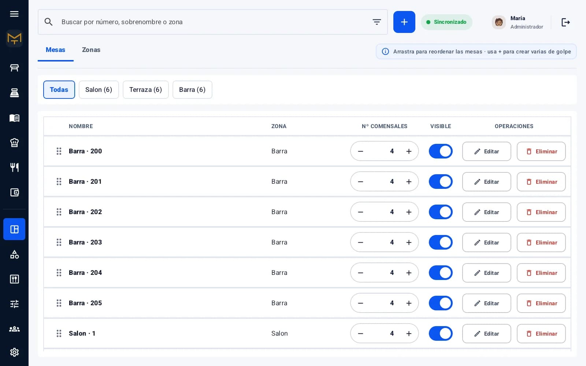Viewport: 586px width, 366px height.
Task: Toggle visibility of Barra · 200
Action: click(x=441, y=151)
